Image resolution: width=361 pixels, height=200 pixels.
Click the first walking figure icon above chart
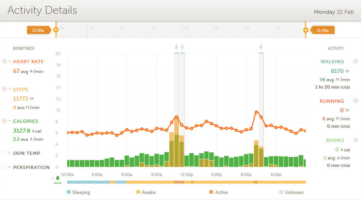[x=176, y=47]
